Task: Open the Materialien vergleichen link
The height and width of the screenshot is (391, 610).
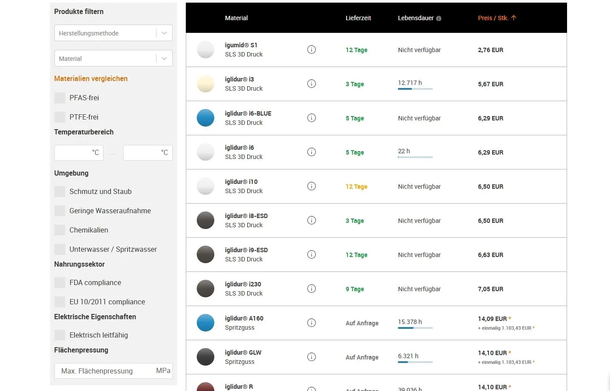Action: pyautogui.click(x=91, y=79)
